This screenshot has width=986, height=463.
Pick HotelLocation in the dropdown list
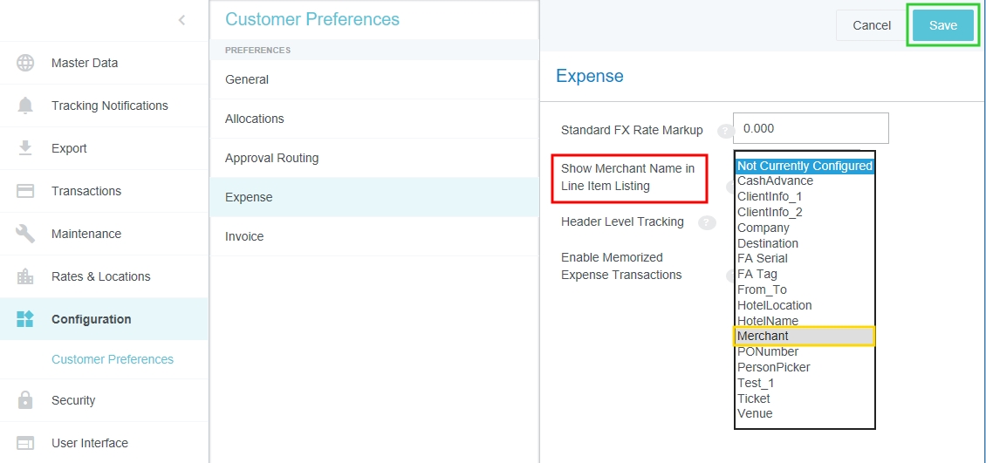click(774, 305)
